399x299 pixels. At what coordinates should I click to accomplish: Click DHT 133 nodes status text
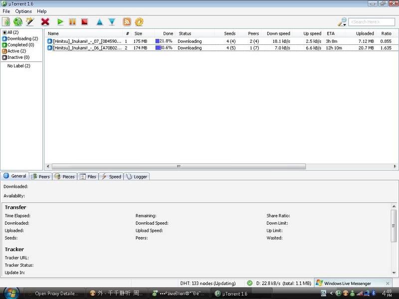(208, 283)
